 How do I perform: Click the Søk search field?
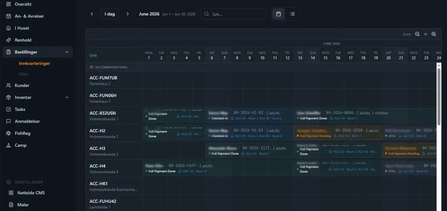pos(233,14)
